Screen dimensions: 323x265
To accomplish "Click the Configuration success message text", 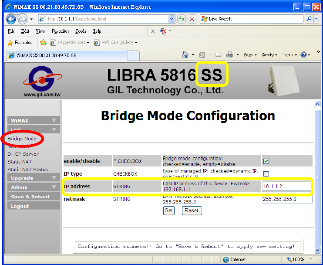I will coord(188,246).
